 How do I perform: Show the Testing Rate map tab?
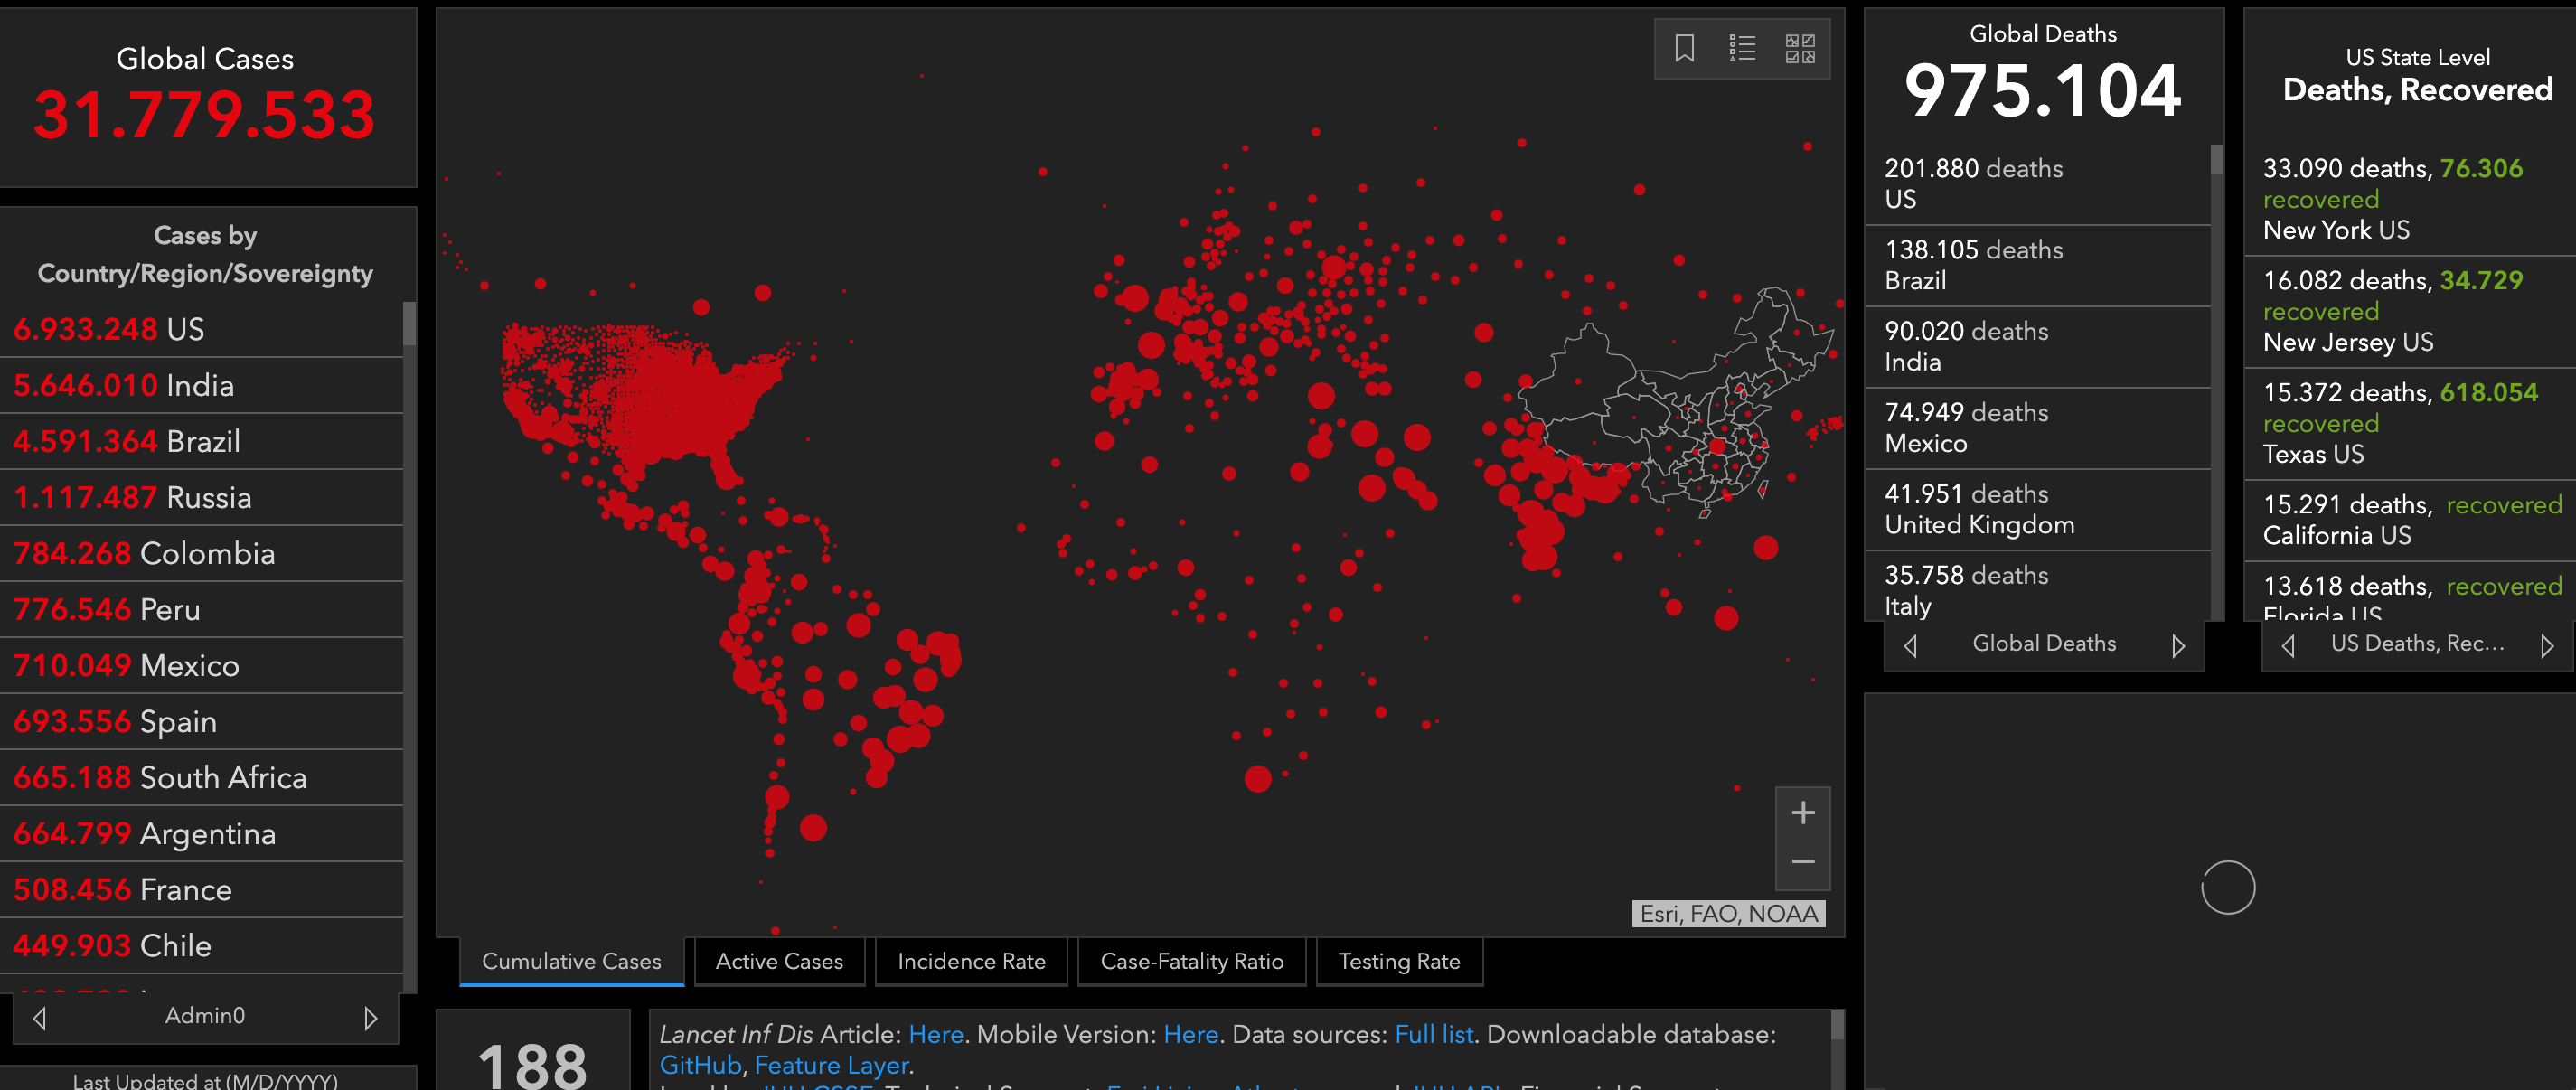pos(1398,961)
